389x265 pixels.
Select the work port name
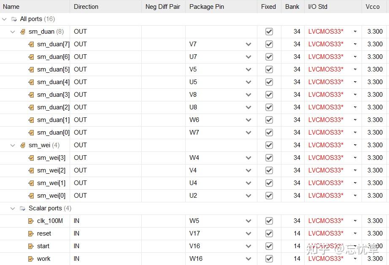[43, 259]
